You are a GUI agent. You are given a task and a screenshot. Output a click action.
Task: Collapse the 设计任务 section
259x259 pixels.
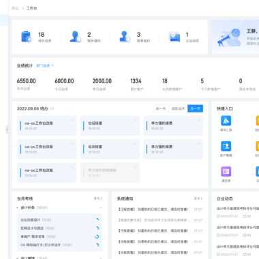click(x=101, y=208)
